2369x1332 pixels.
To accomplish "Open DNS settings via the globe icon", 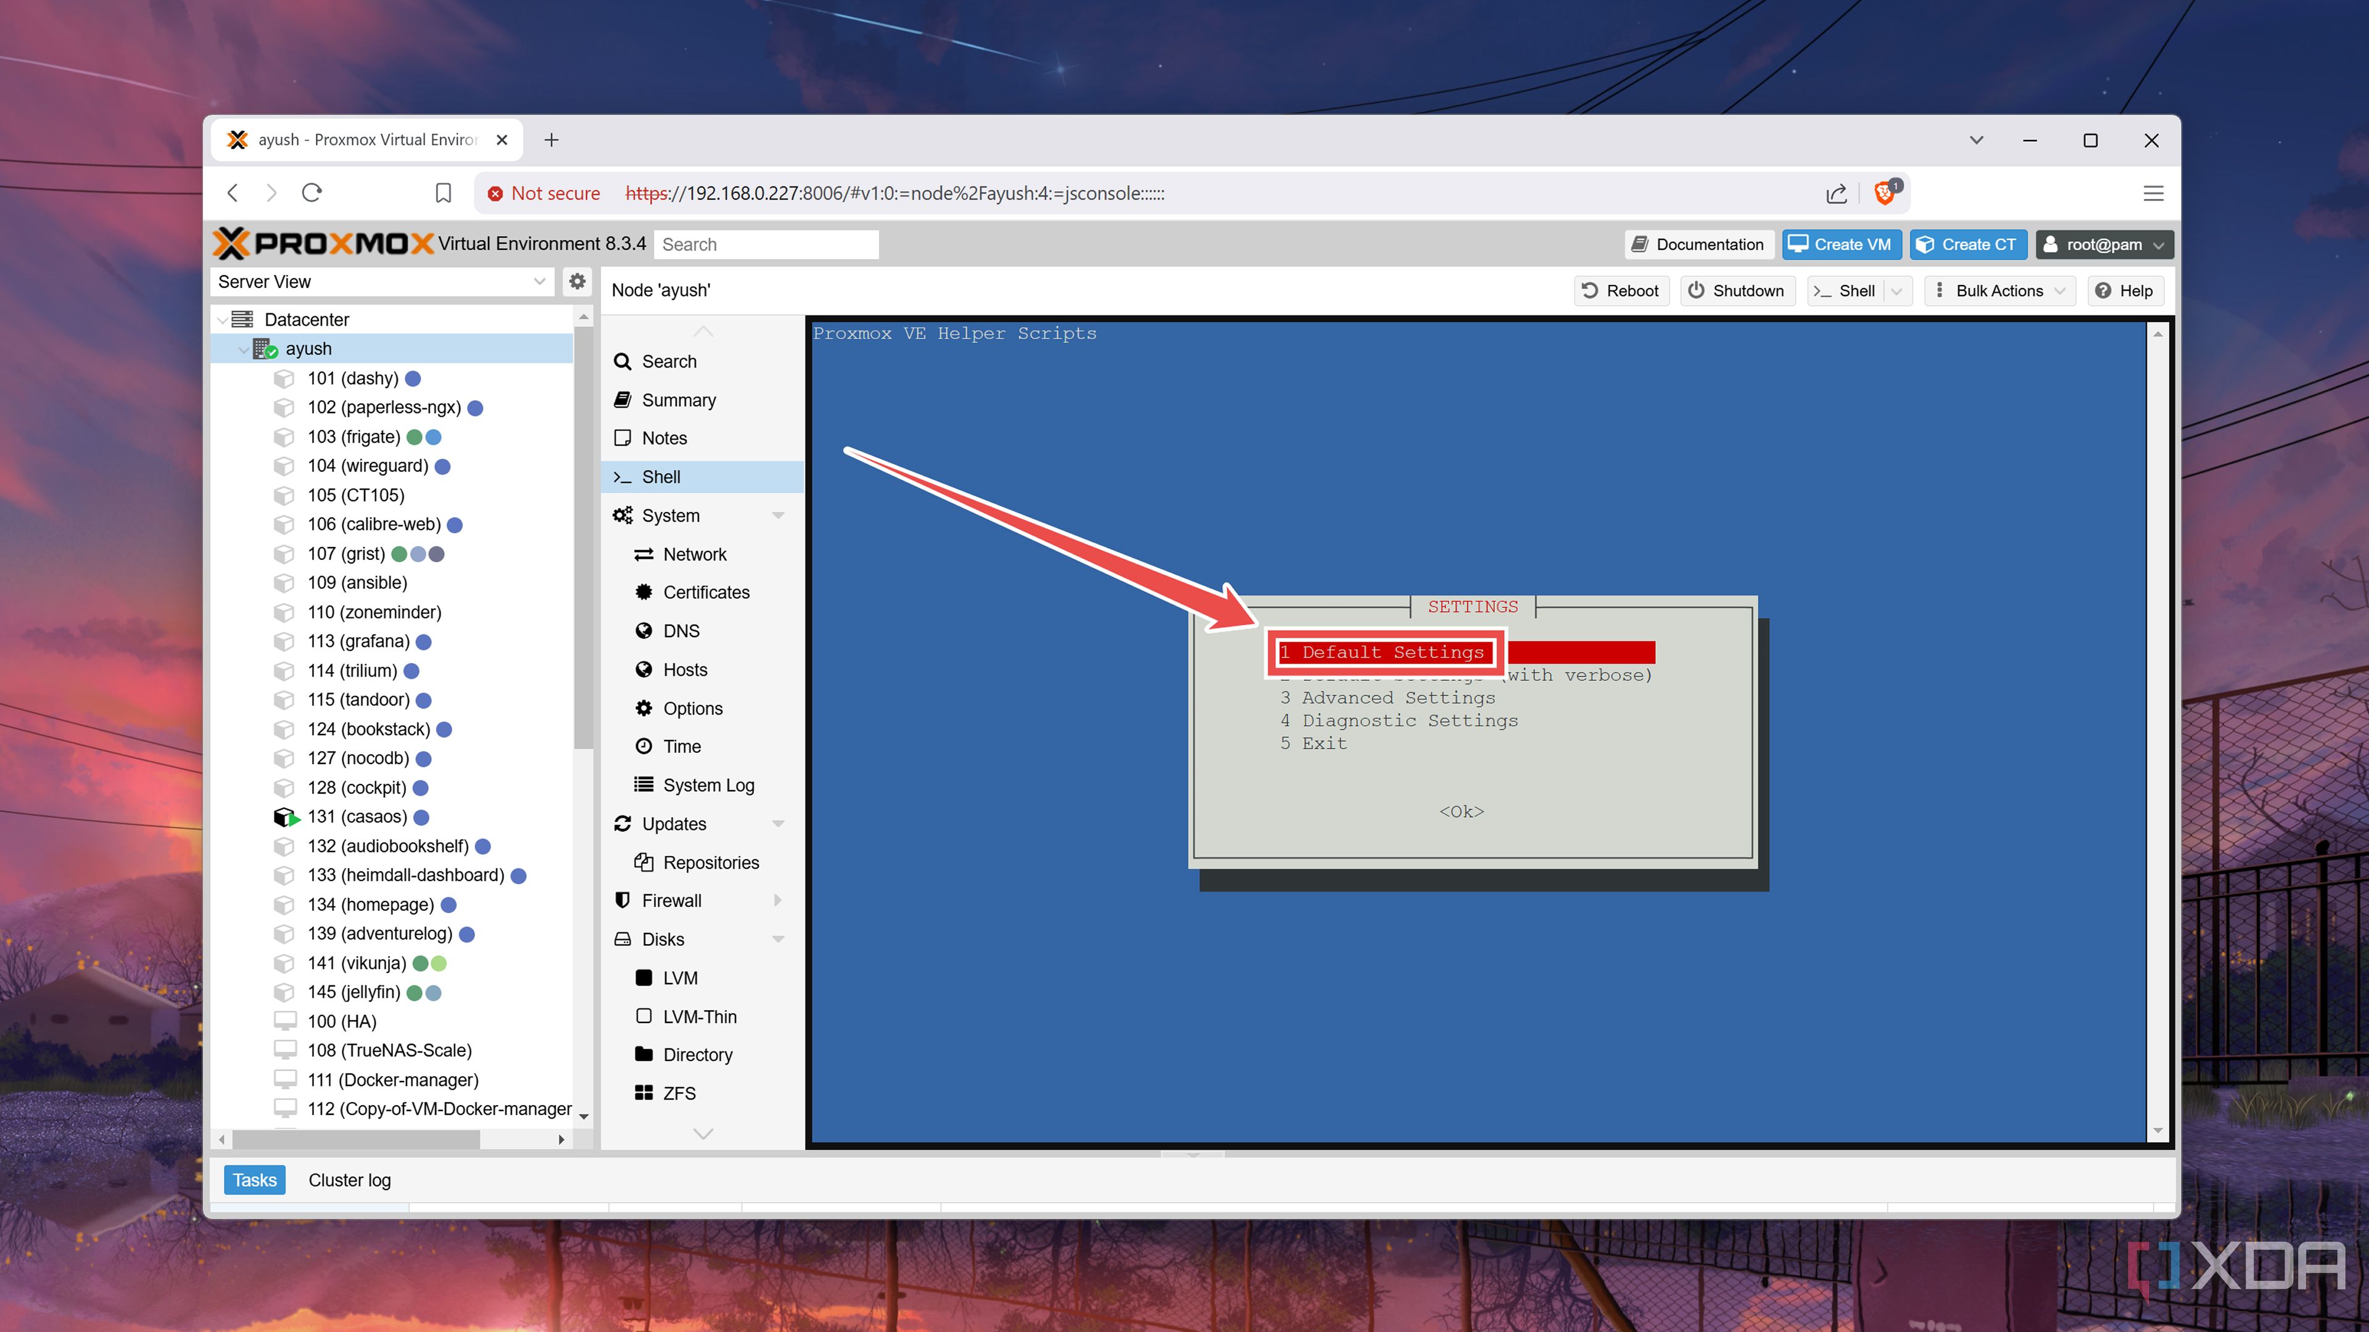I will [643, 631].
